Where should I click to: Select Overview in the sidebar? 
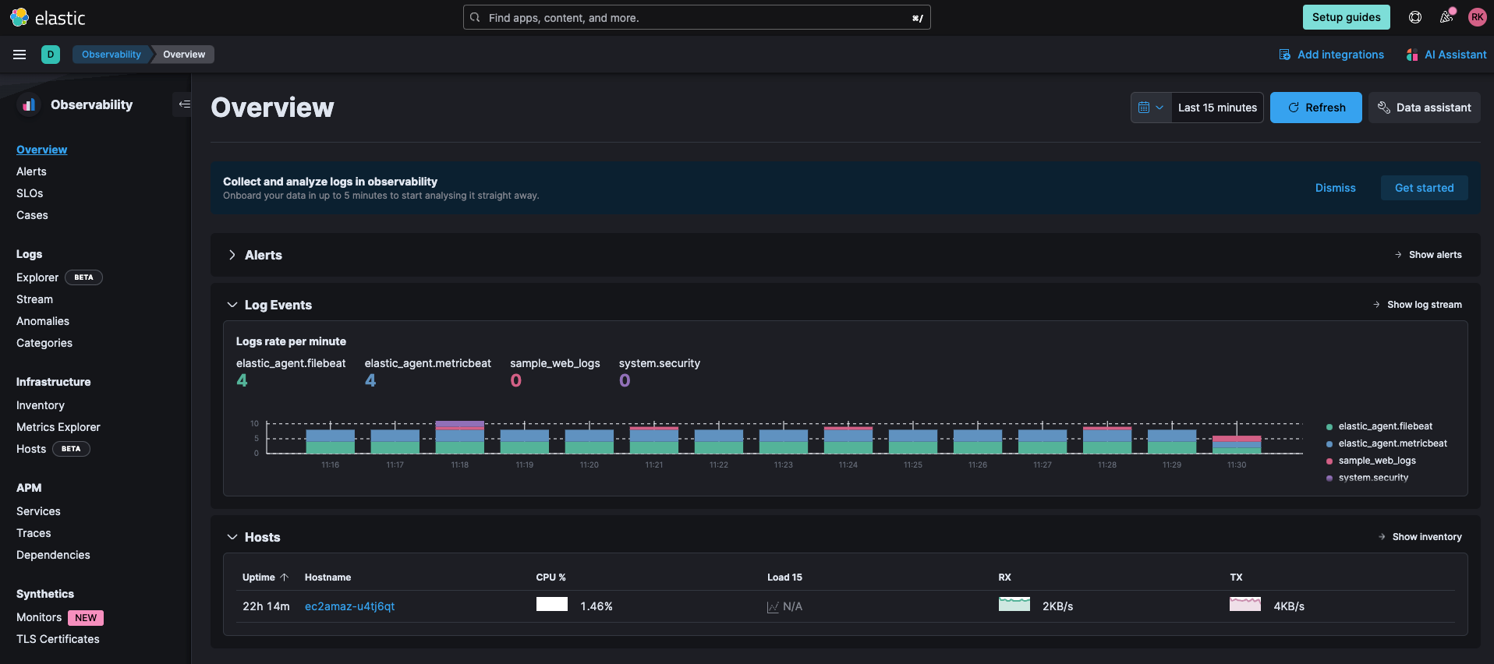coord(42,150)
